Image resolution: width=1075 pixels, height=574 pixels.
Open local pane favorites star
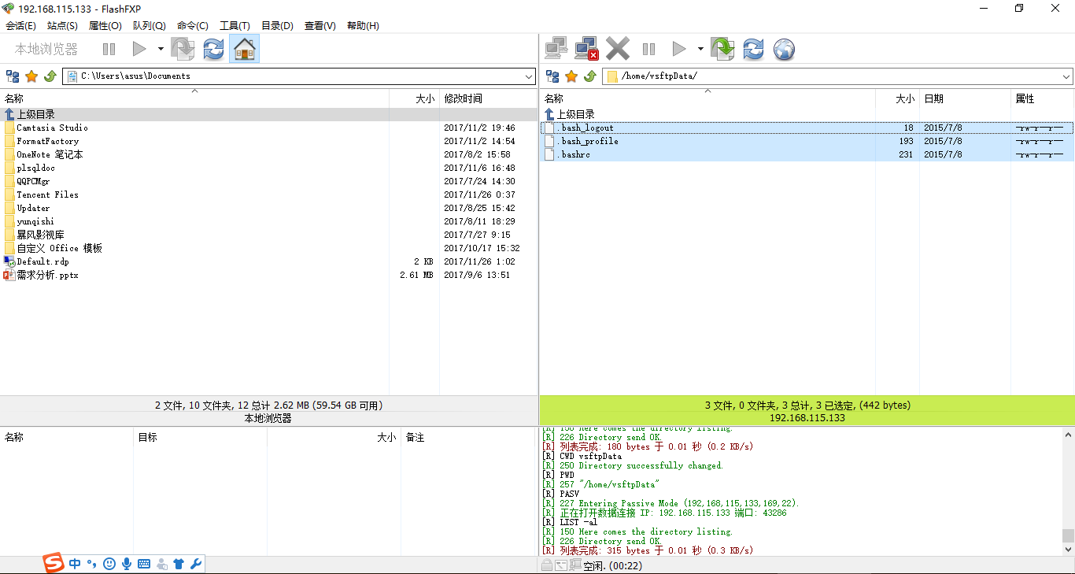click(x=31, y=76)
